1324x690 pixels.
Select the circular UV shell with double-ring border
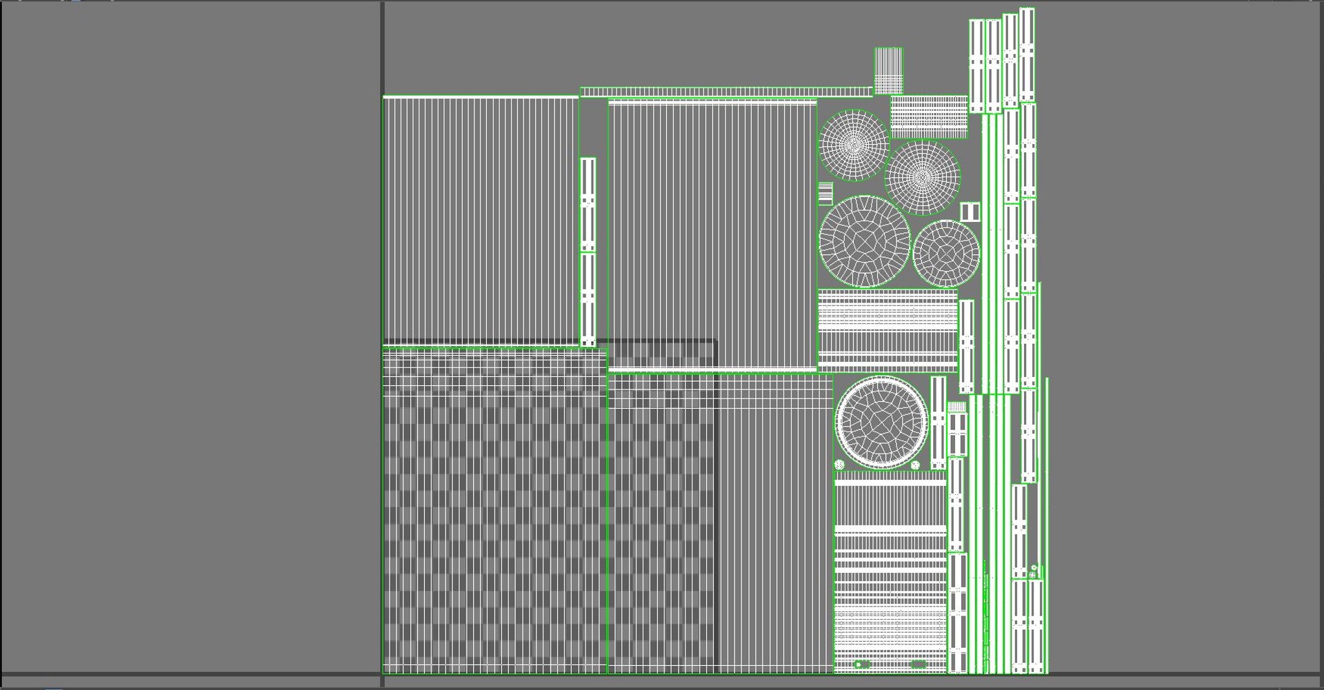tap(881, 422)
